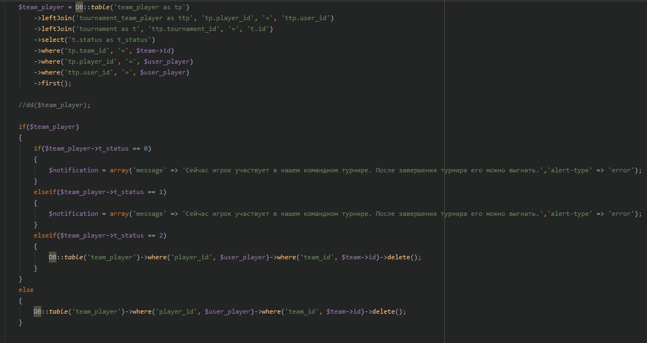Click the 'player_id' string in the t_status == 2 branch
Viewport: 647px width, 343px height.
191,257
